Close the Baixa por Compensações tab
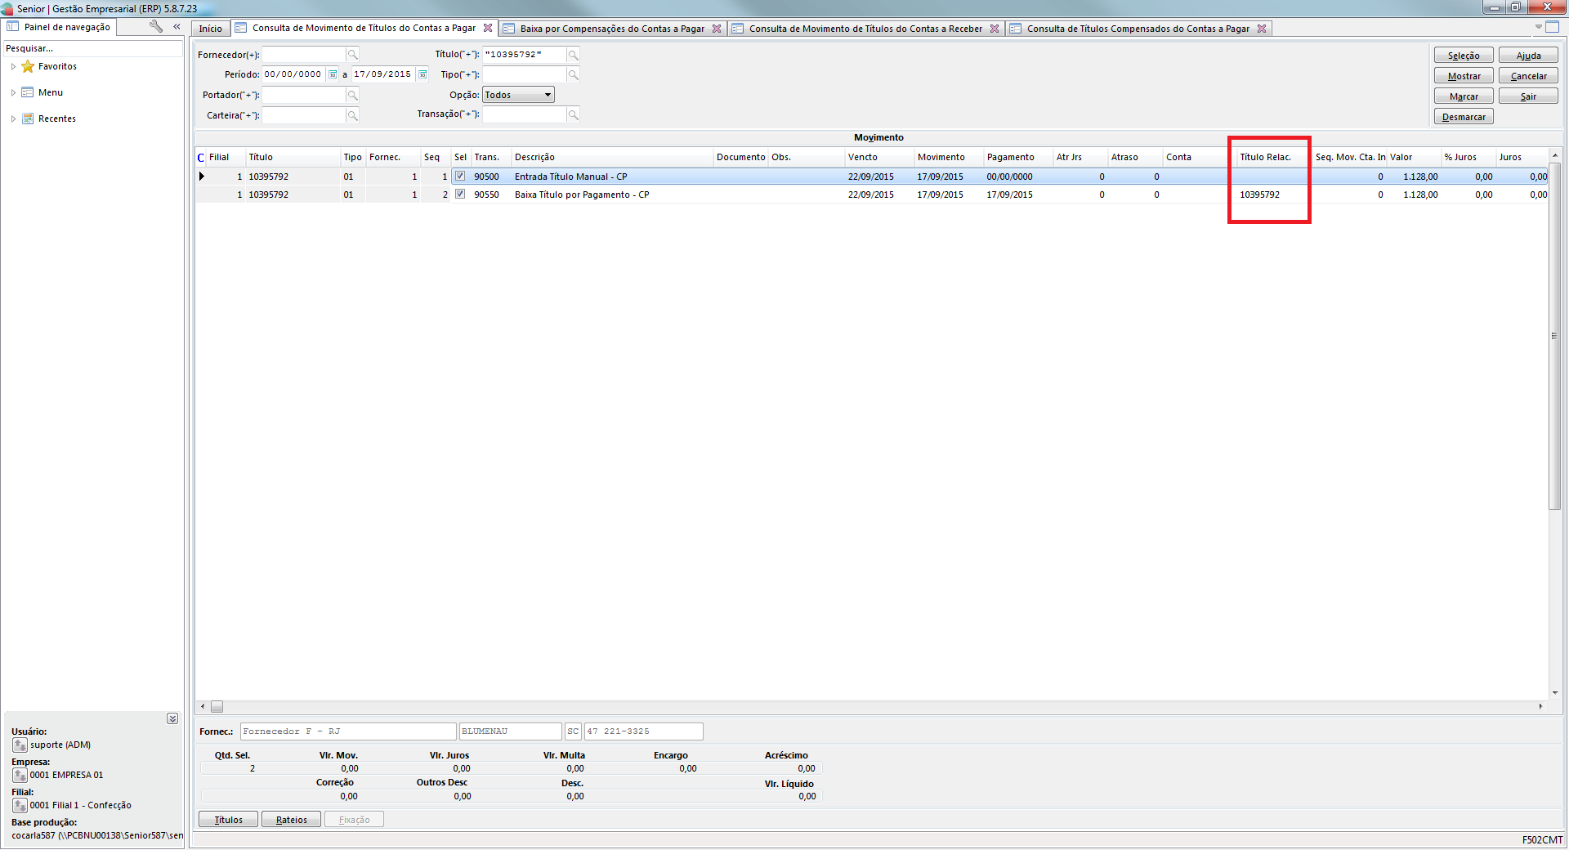 (717, 29)
